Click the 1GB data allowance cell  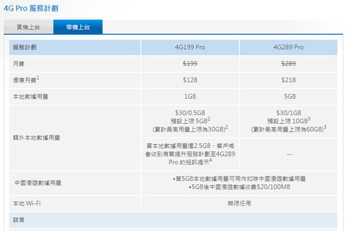tap(190, 96)
